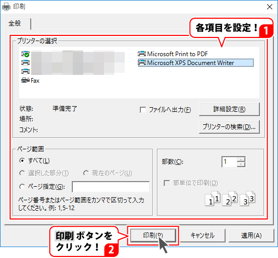Increase copies with the up spinner arrow
This screenshot has height=258, width=278.
(241, 159)
